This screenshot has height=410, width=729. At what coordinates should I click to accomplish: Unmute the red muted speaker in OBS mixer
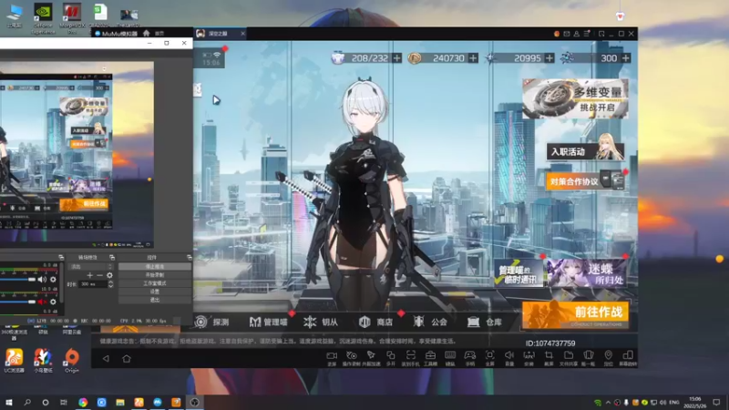[42, 302]
